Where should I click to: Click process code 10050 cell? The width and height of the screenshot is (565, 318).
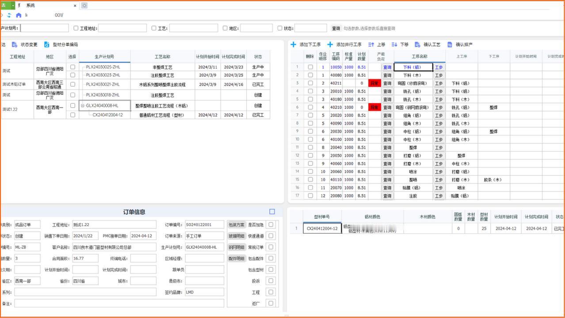click(x=336, y=67)
